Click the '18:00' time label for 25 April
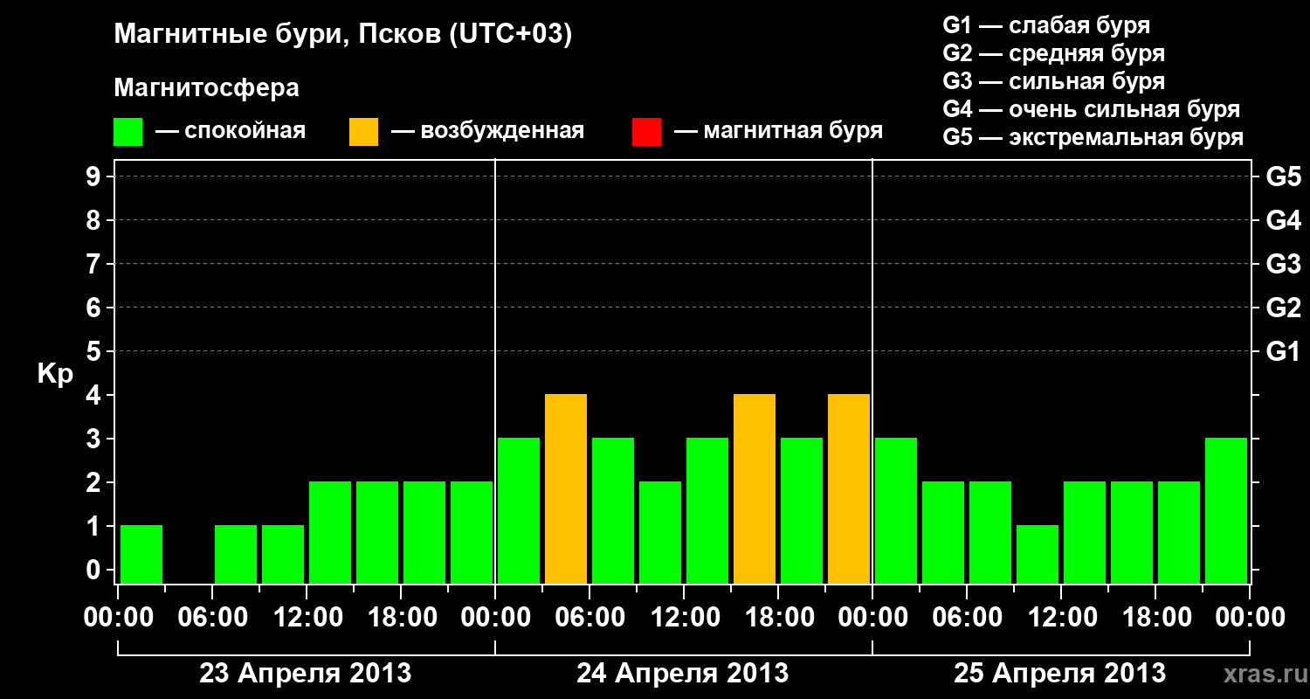This screenshot has width=1310, height=699. tap(1155, 618)
